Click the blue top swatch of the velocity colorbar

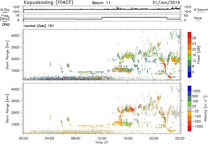coord(190,88)
